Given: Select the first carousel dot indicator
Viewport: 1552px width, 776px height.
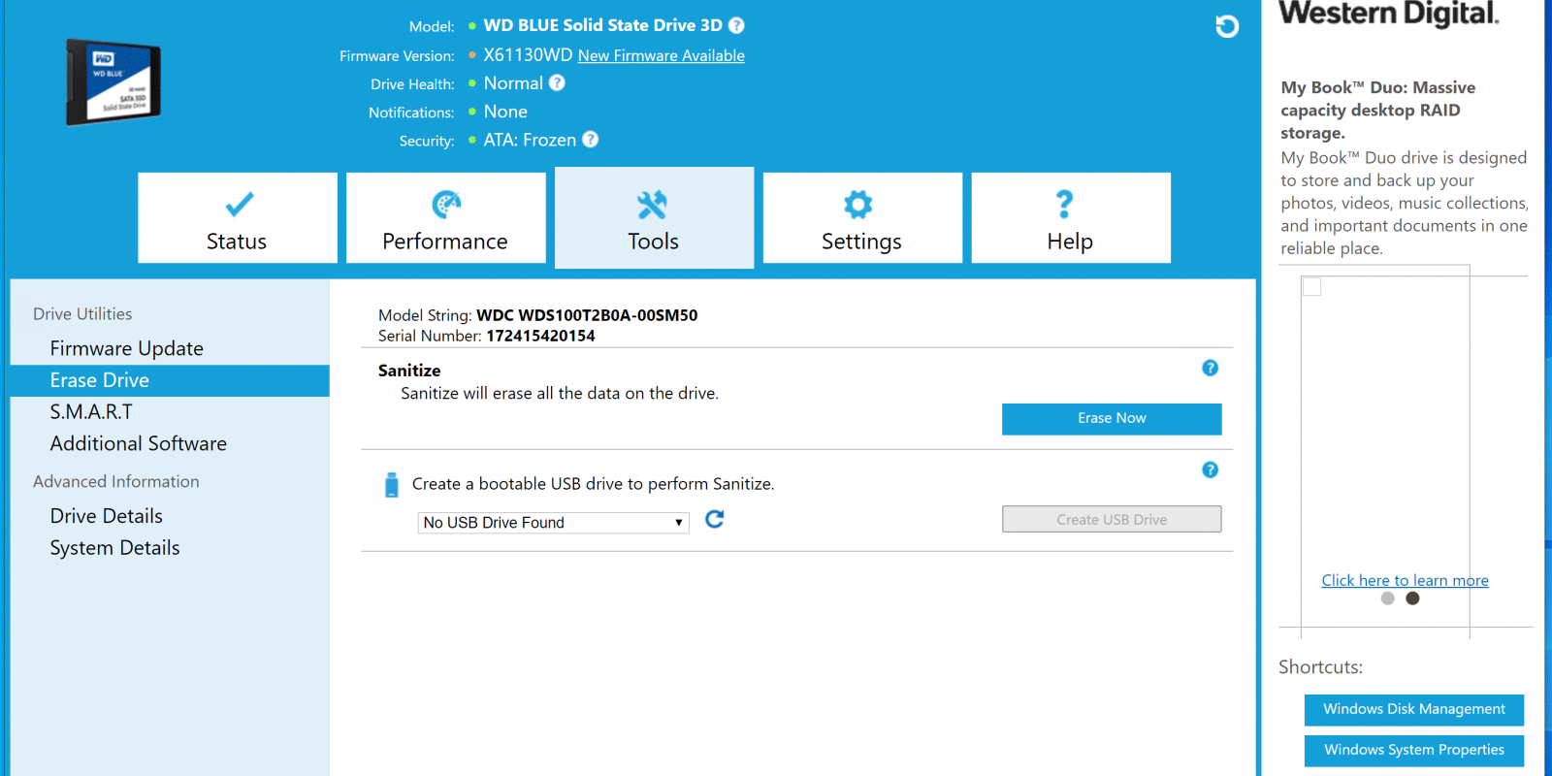Looking at the screenshot, I should (1388, 598).
